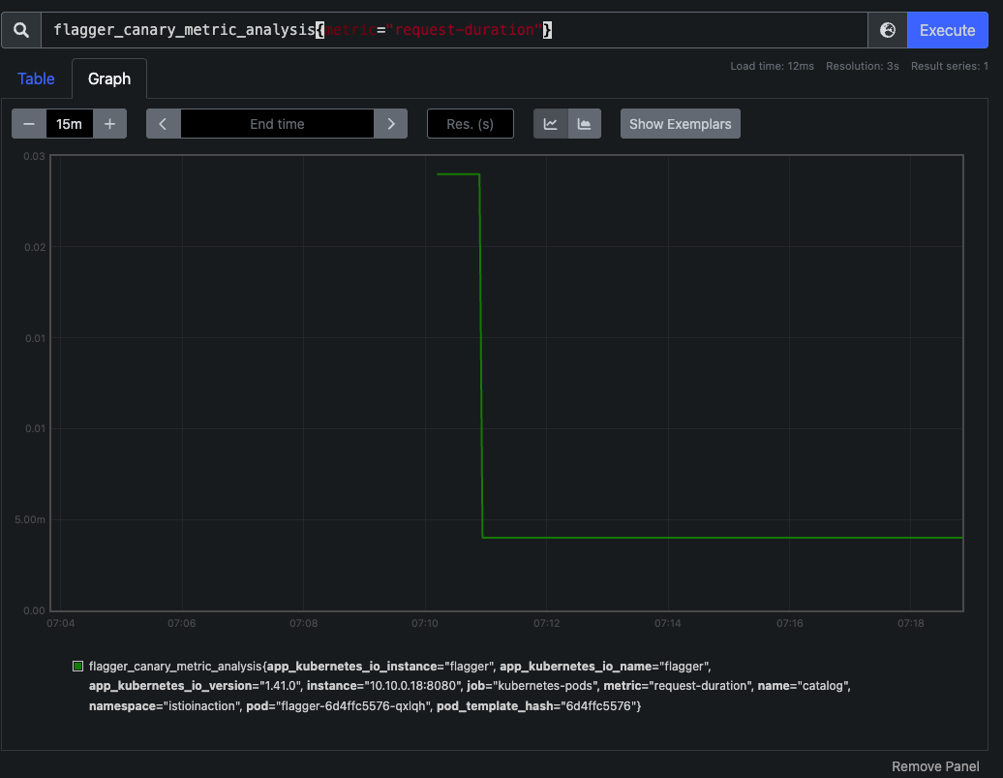The width and height of the screenshot is (1003, 778).
Task: Edit the 15m range field
Action: coord(69,124)
